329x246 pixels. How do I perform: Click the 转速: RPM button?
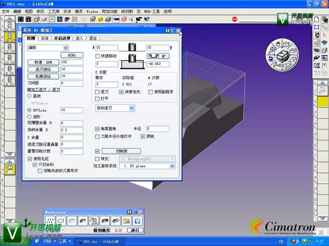(x=44, y=62)
